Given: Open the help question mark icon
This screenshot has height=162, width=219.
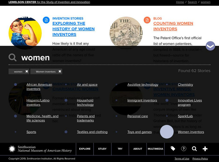Looking at the screenshot, I should (x=184, y=149).
